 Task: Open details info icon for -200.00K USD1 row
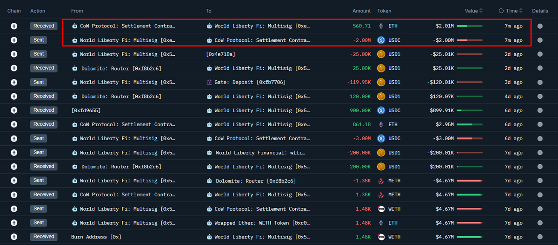tap(540, 153)
